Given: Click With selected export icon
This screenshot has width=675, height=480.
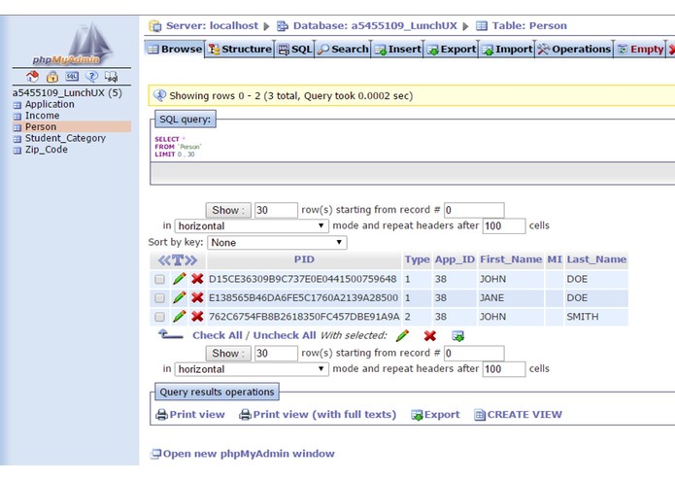Looking at the screenshot, I should click(457, 336).
